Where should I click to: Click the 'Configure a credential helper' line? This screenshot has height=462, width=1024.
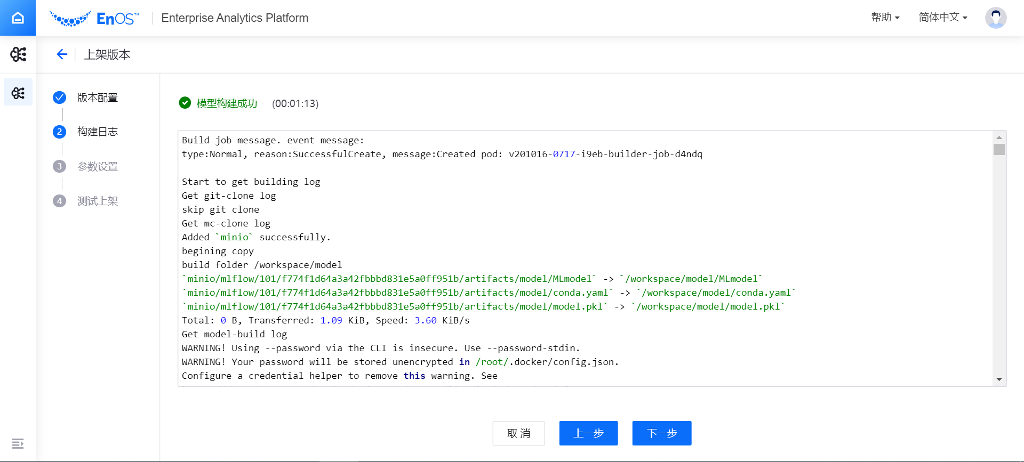[340, 376]
